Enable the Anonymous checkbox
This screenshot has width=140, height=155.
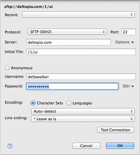pyautogui.click(x=7, y=68)
